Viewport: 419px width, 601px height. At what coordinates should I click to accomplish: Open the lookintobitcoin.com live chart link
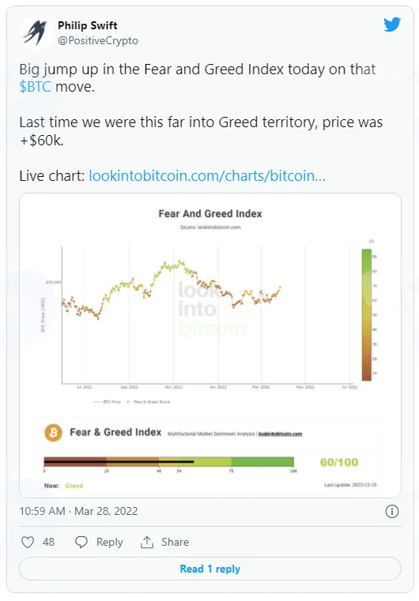click(207, 176)
